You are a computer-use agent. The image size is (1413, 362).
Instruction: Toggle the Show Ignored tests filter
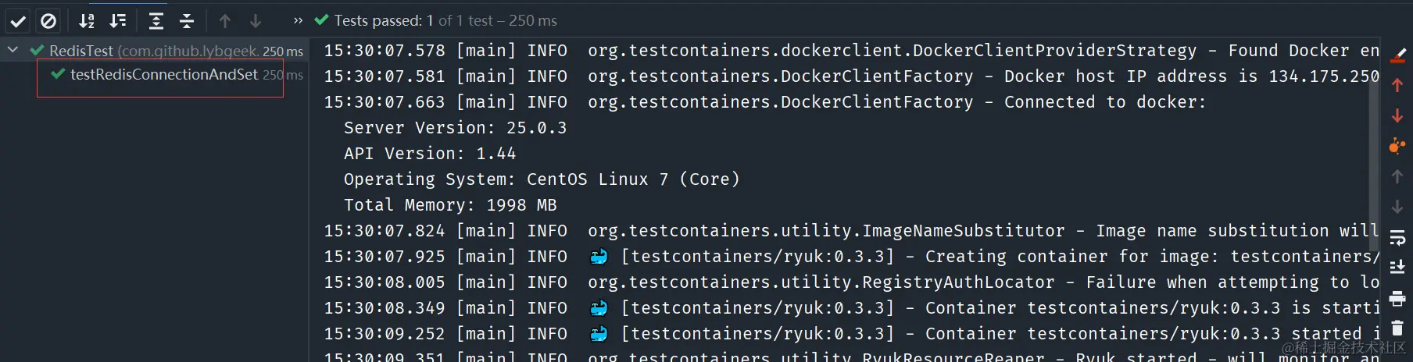tap(48, 21)
